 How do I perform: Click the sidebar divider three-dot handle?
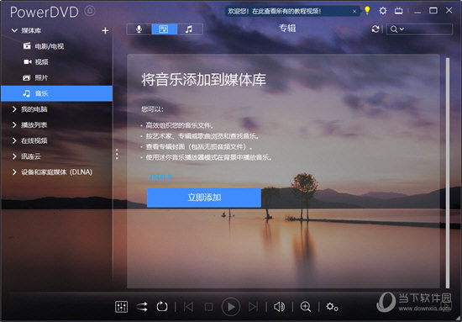point(117,154)
